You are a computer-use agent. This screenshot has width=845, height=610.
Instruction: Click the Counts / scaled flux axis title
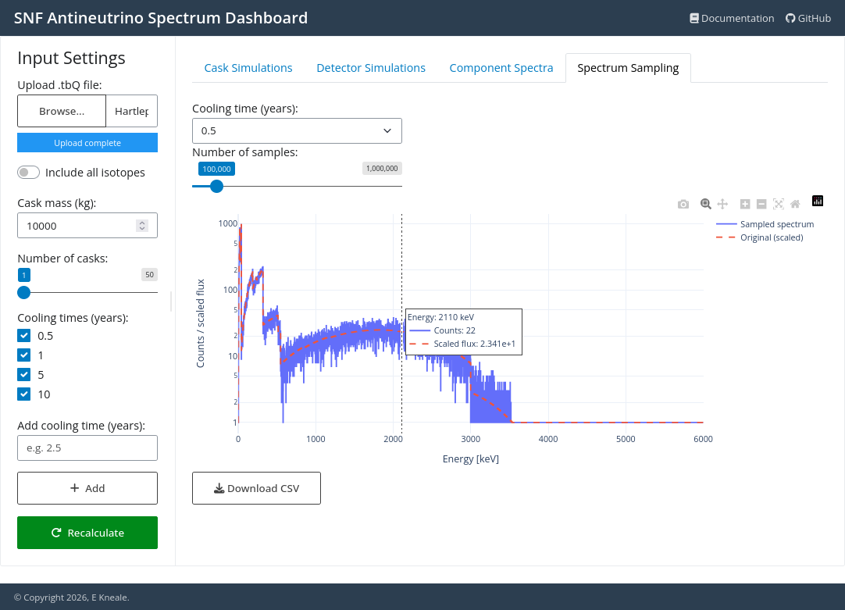pos(201,323)
